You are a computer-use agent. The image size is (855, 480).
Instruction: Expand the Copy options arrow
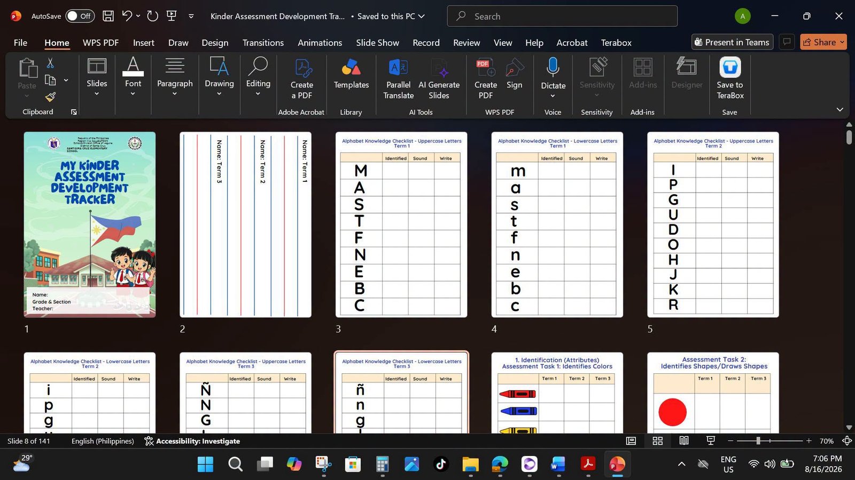pyautogui.click(x=66, y=80)
